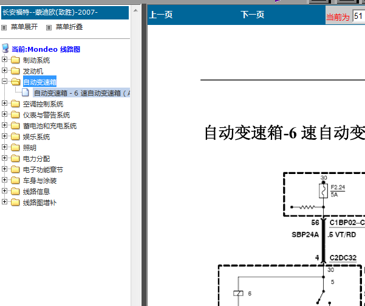Expand the 照明 tree node
Image resolution: width=365 pixels, height=306 pixels.
click(4, 147)
